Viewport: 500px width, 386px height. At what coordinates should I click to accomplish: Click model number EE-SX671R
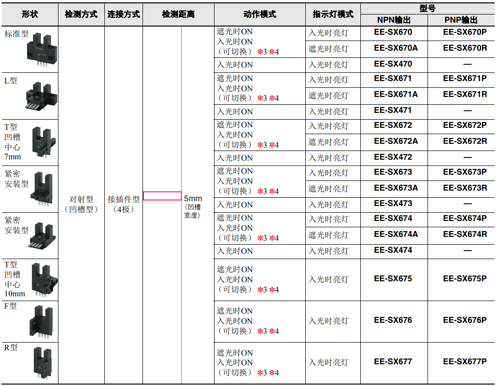click(465, 94)
